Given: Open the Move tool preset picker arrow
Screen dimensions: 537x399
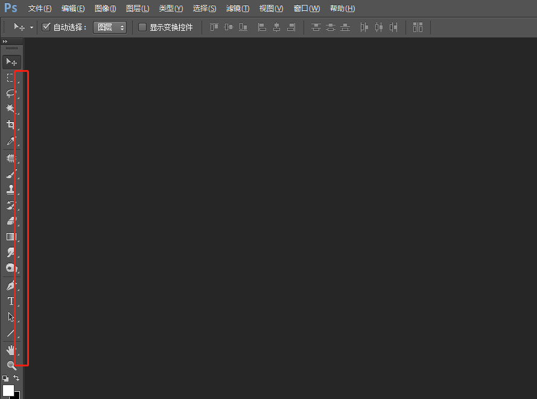Looking at the screenshot, I should pyautogui.click(x=31, y=27).
